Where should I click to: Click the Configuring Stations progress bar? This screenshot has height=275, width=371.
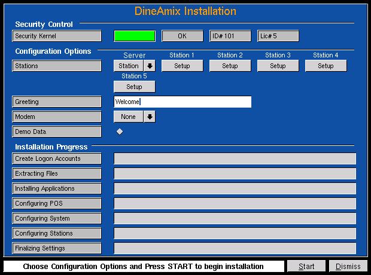(x=235, y=233)
